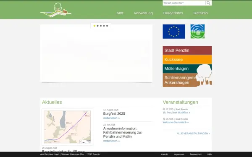Image resolution: width=252 pixels, height=157 pixels.
Task: Open the Welcome-Stammtisch event
Action: tap(176, 122)
